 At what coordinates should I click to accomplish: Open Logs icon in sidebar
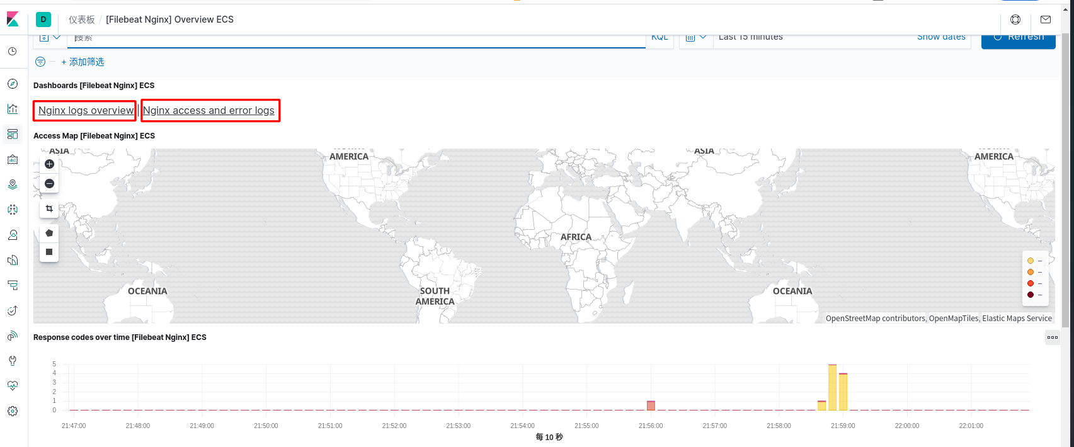(13, 260)
